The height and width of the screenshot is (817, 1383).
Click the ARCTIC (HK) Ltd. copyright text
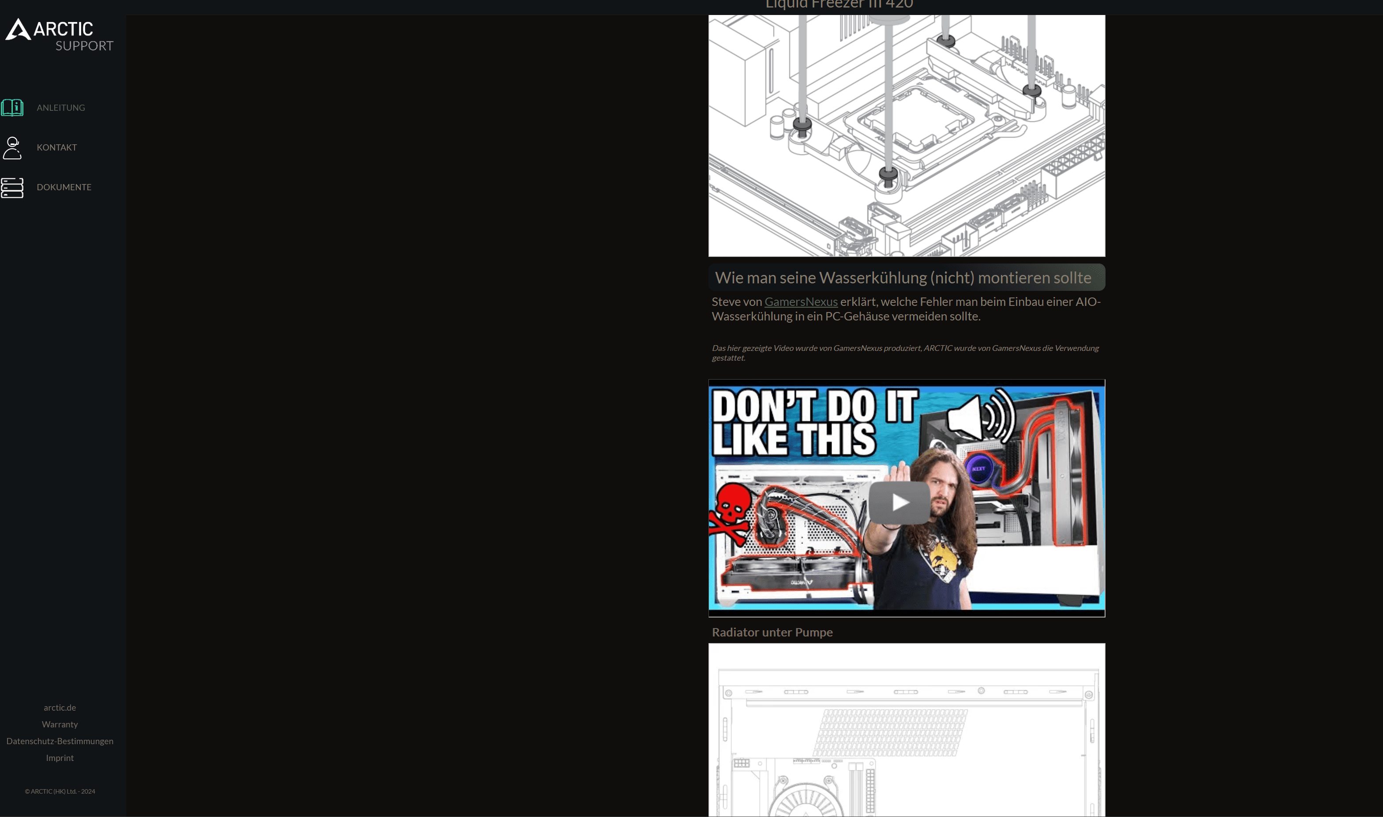click(60, 791)
